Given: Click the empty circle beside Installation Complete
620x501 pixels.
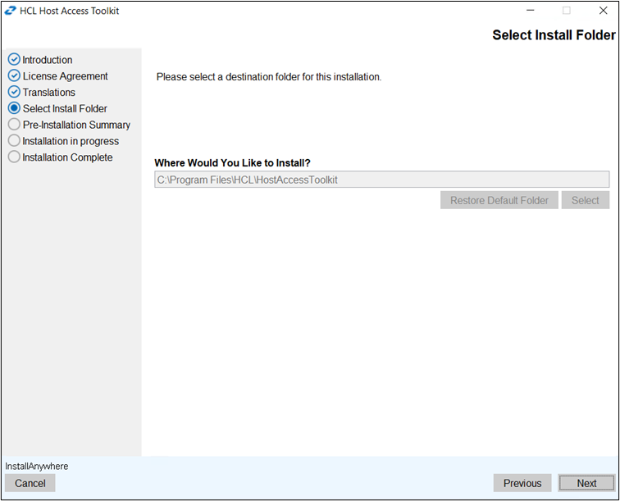Looking at the screenshot, I should coord(14,157).
